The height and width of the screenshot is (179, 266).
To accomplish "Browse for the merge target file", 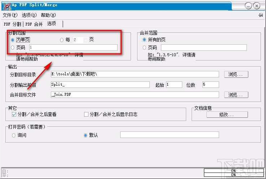I will coord(236,95).
